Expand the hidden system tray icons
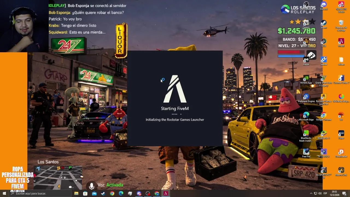Viewport: 350px width, 197px height. pos(311,193)
